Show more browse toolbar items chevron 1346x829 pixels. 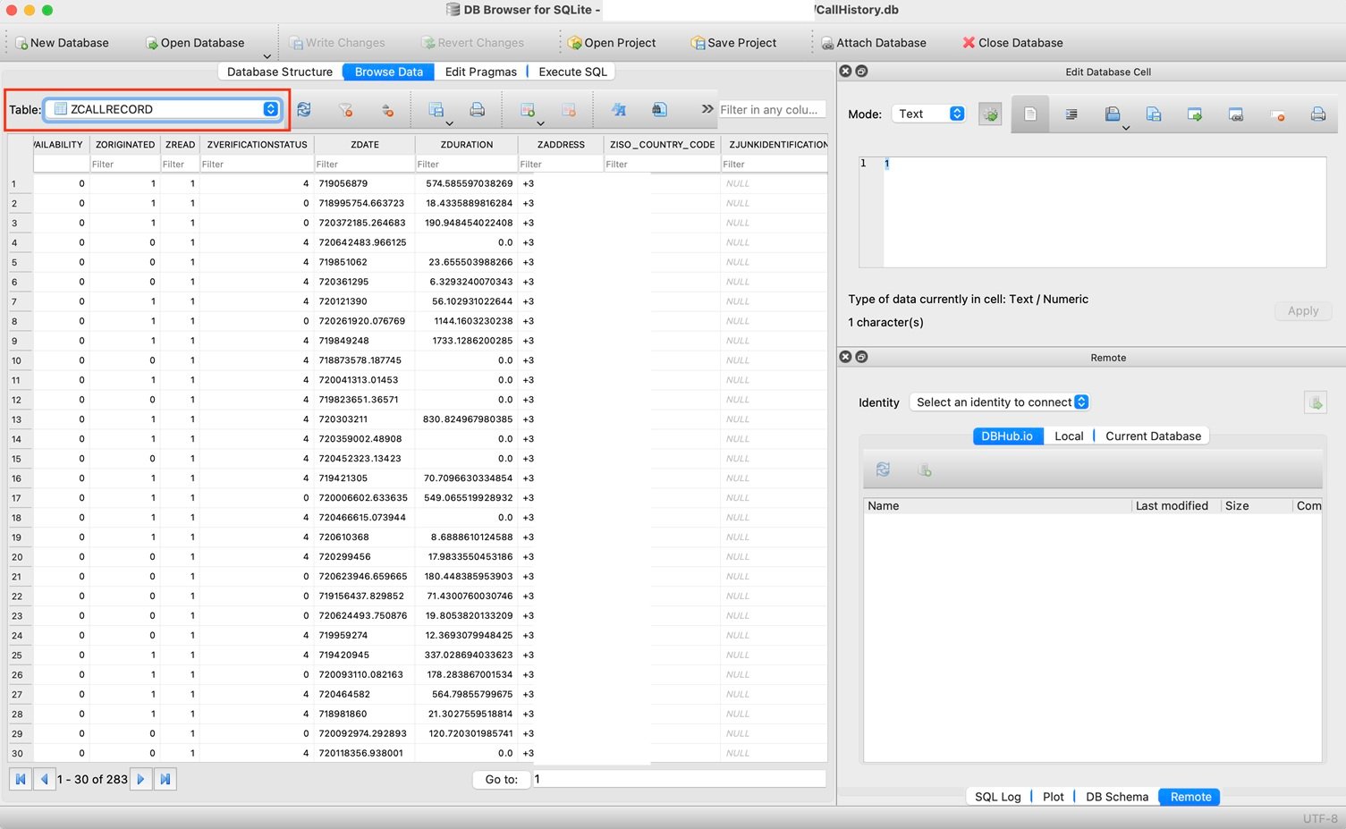tap(707, 109)
